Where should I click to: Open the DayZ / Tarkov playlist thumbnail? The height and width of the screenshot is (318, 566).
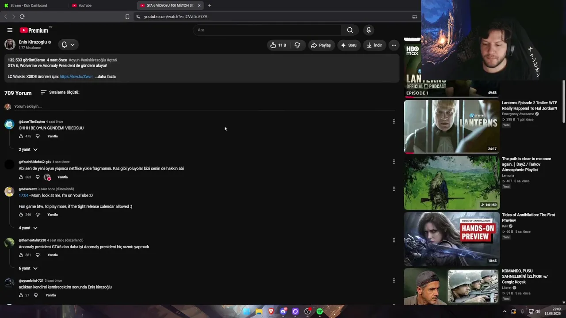pos(451,182)
